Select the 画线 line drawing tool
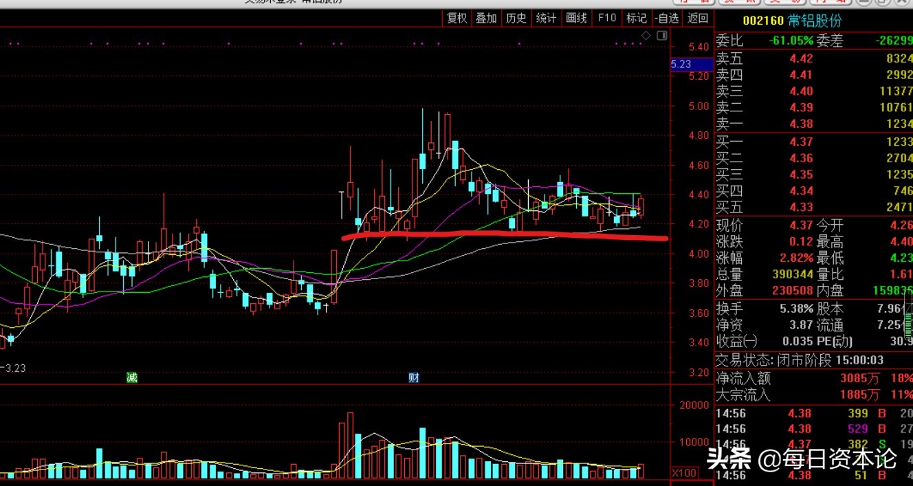The width and height of the screenshot is (913, 486). 576,19
